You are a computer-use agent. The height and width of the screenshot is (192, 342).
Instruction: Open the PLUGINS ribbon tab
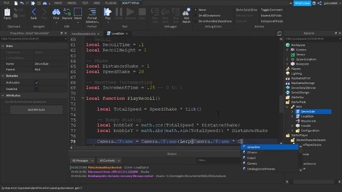tap(111, 3)
